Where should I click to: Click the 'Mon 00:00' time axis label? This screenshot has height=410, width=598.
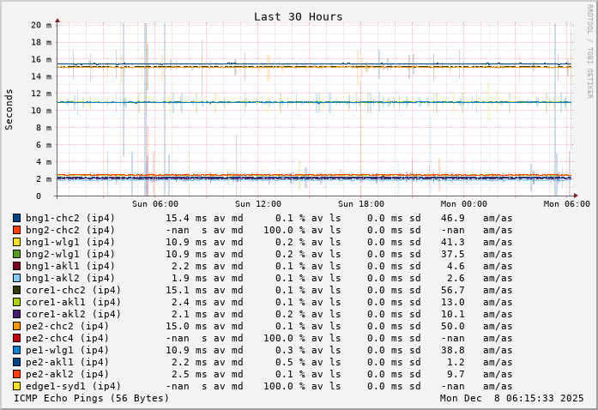[463, 204]
